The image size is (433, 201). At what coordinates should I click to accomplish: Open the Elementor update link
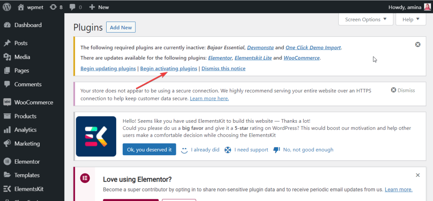pyautogui.click(x=221, y=58)
